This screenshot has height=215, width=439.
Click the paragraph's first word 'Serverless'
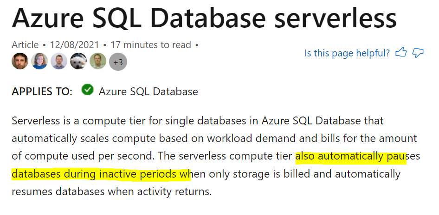click(x=36, y=121)
